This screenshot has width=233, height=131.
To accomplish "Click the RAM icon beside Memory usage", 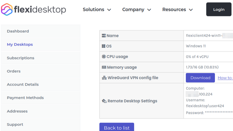I will pos(104,67).
